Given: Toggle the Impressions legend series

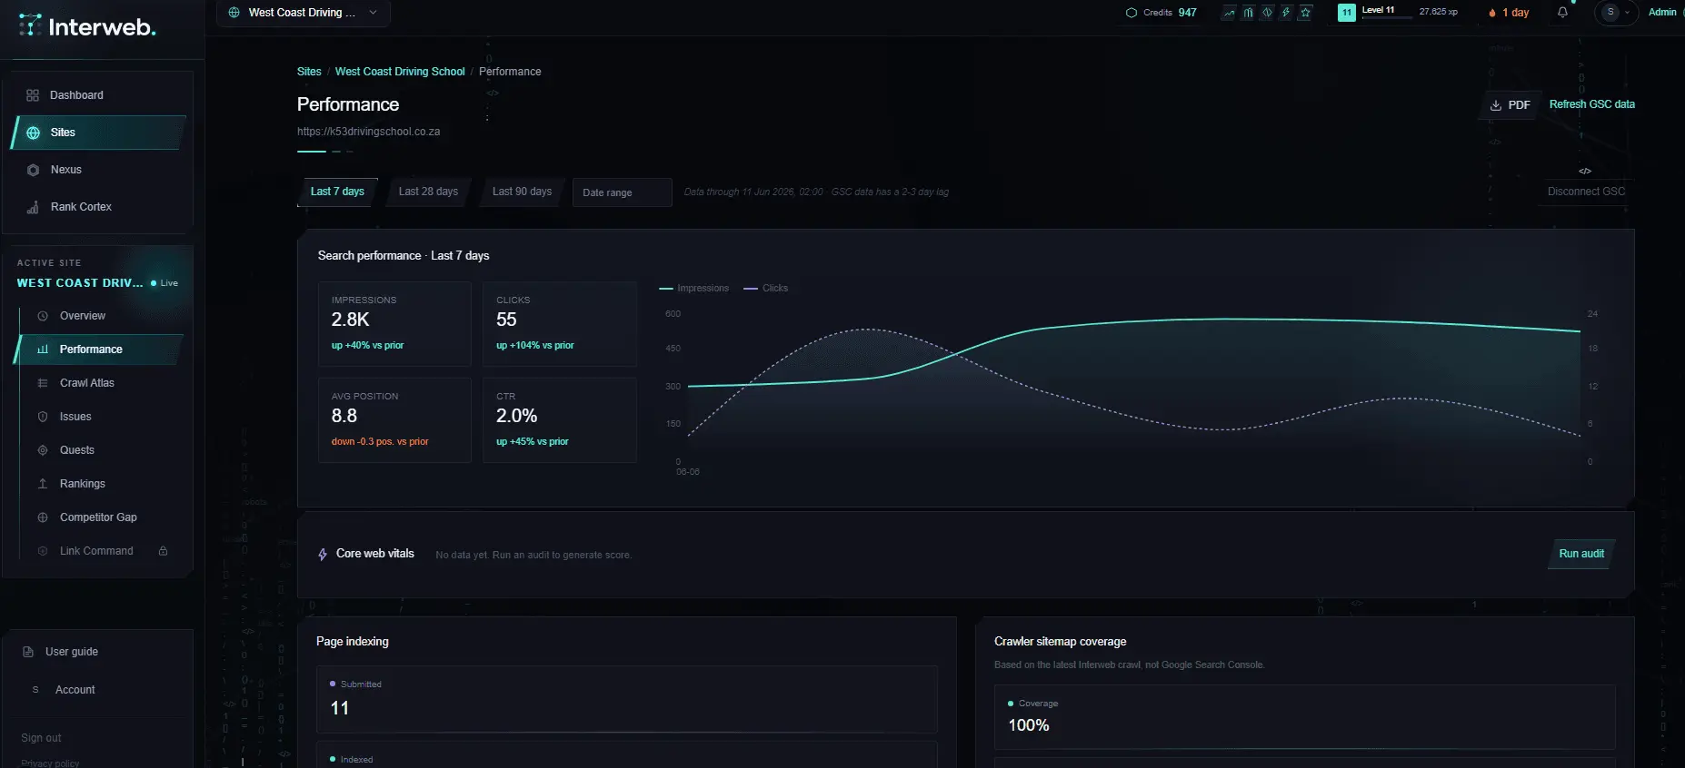Looking at the screenshot, I should [x=694, y=289].
